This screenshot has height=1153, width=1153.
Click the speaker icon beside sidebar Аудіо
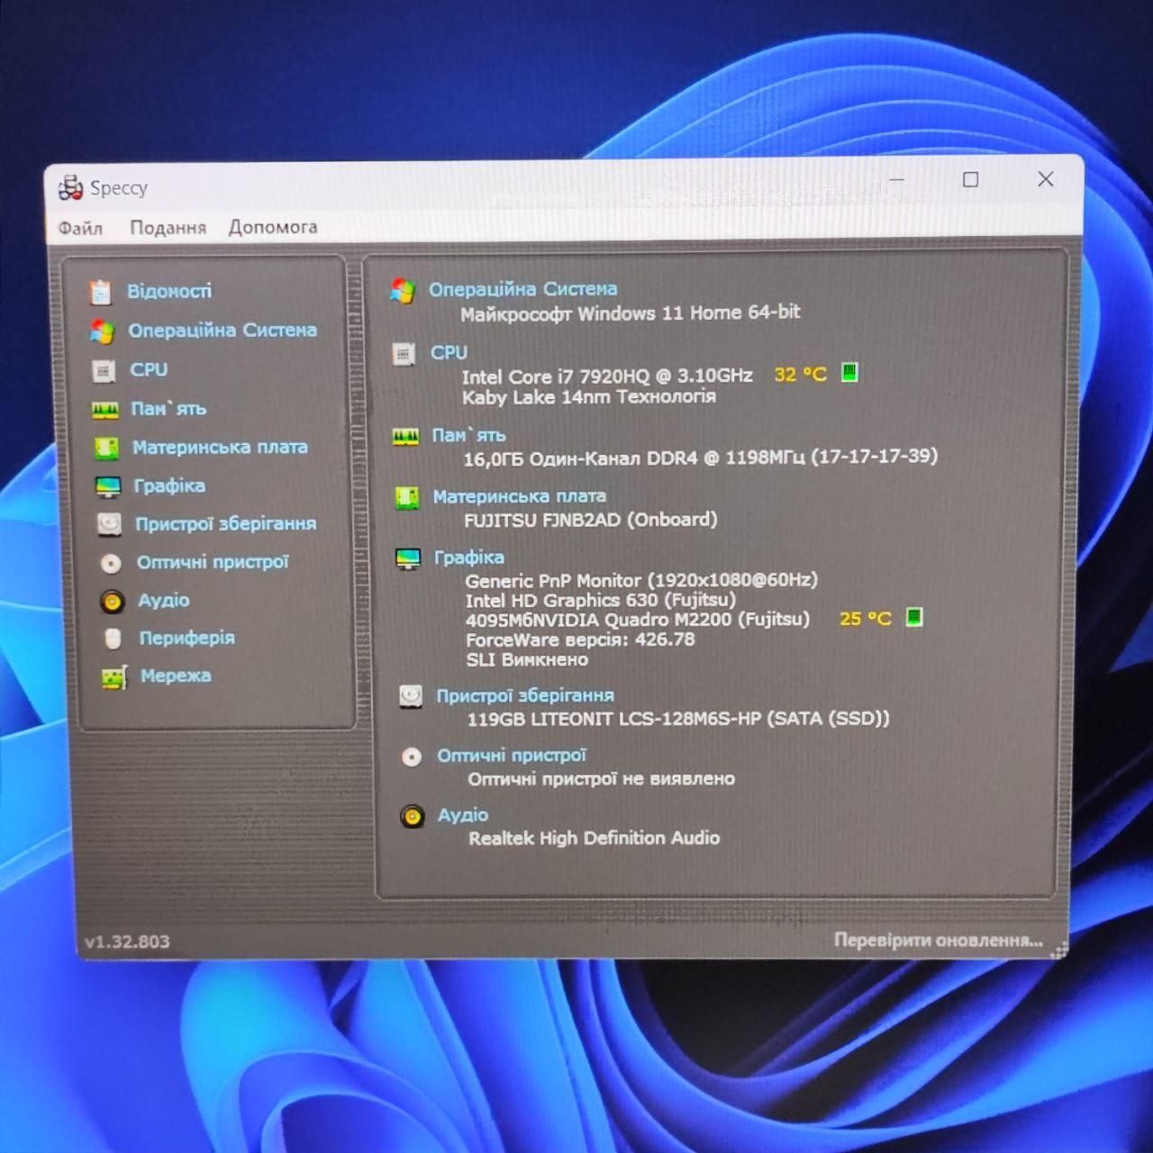[x=112, y=601]
